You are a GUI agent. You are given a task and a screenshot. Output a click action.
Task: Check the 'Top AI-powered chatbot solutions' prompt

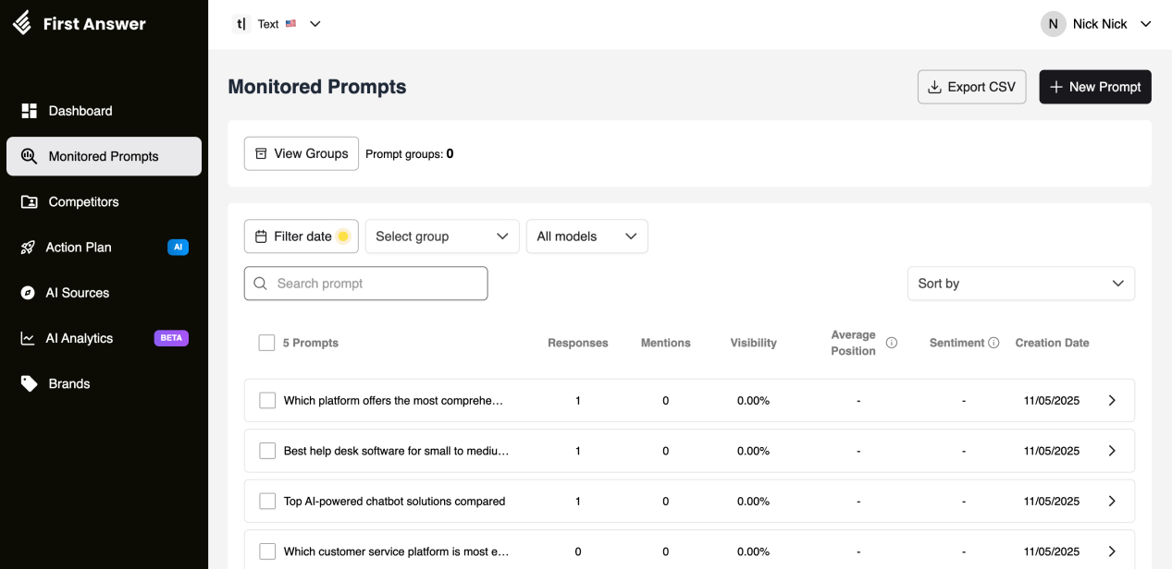(267, 502)
